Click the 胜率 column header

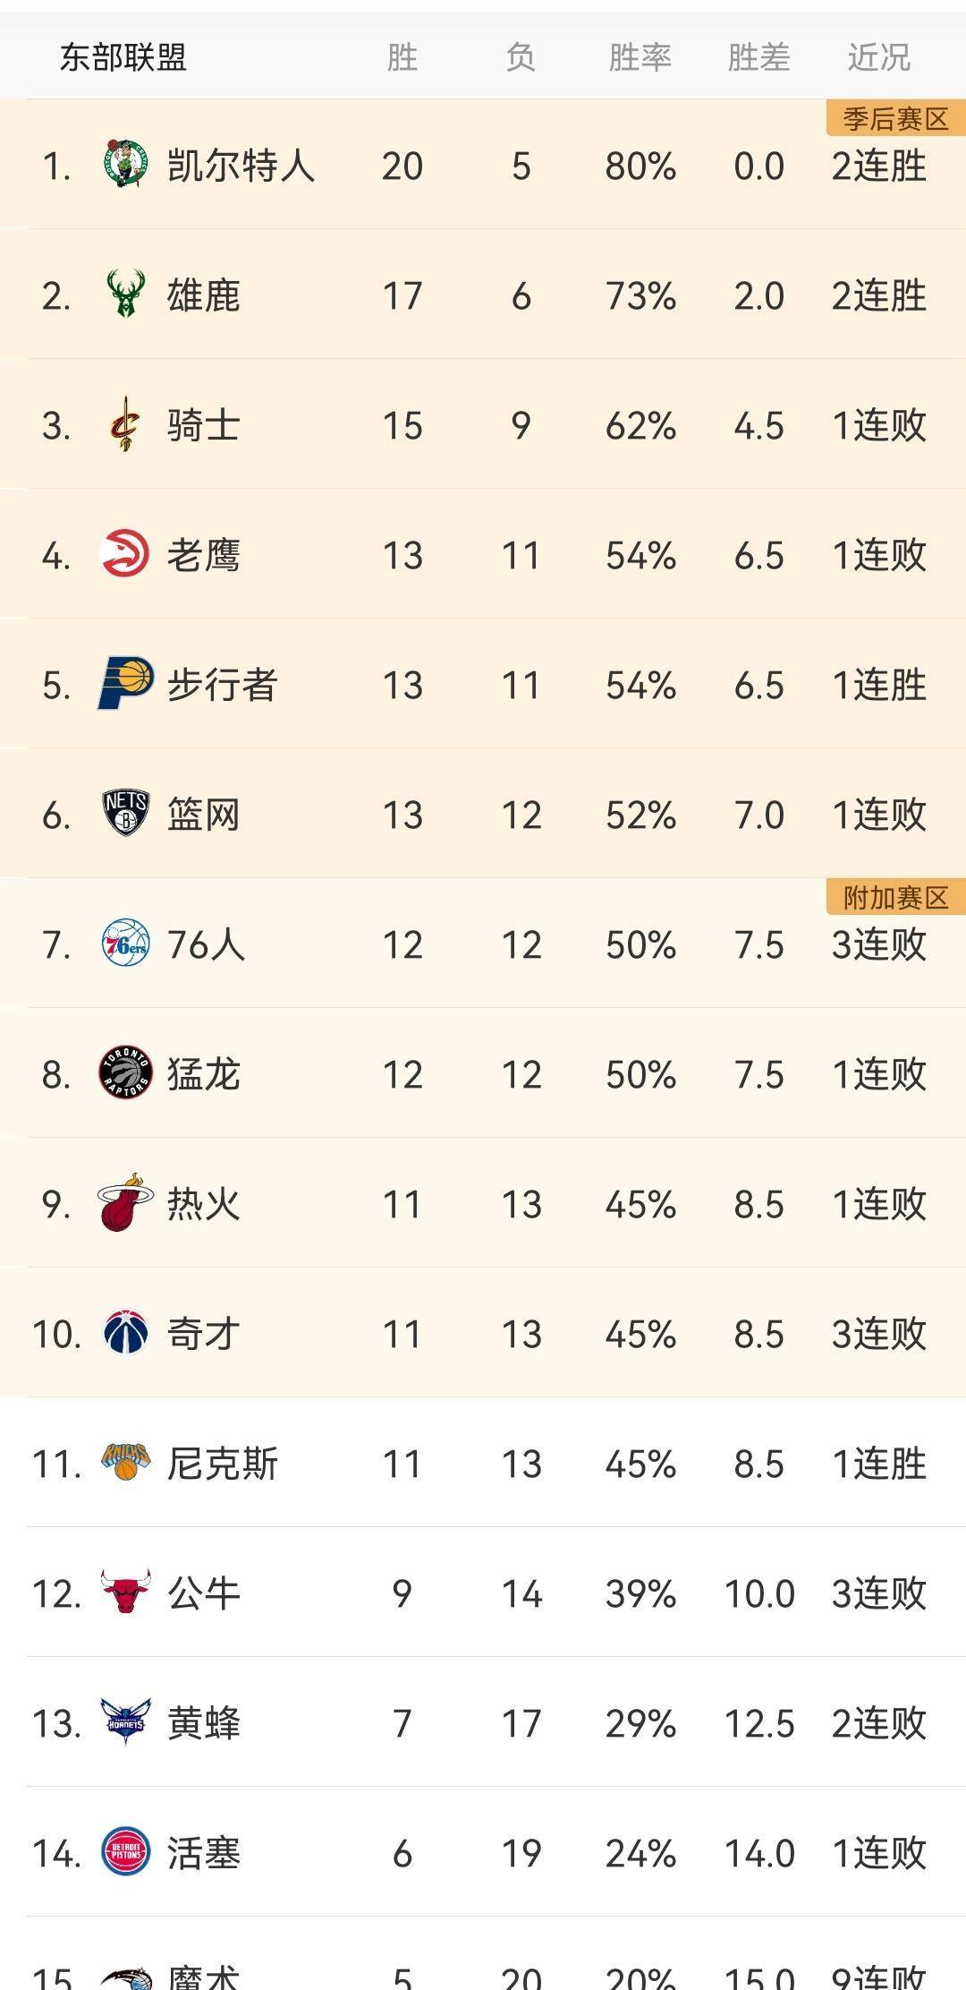coord(640,58)
